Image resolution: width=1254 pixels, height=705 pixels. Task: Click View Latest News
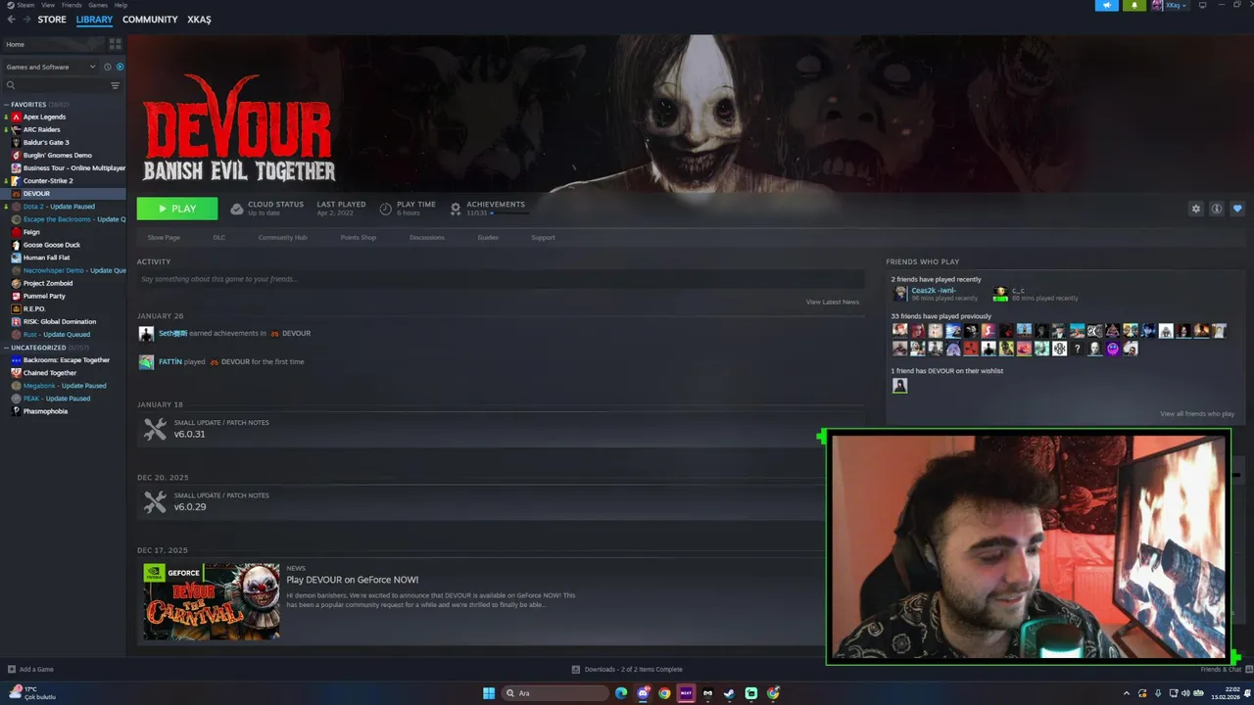[833, 302]
